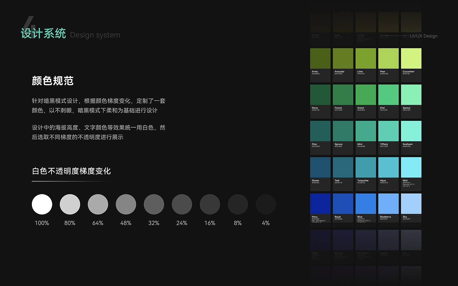Select the Kiwi color swatch
Viewport: 458px width, 286px height.
tap(388, 95)
